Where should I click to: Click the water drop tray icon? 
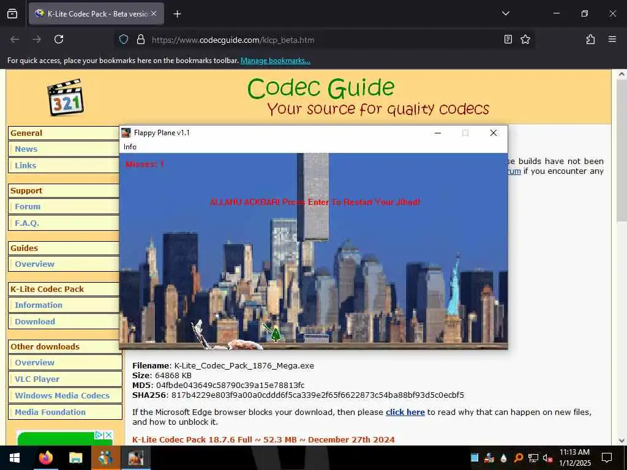(x=503, y=458)
